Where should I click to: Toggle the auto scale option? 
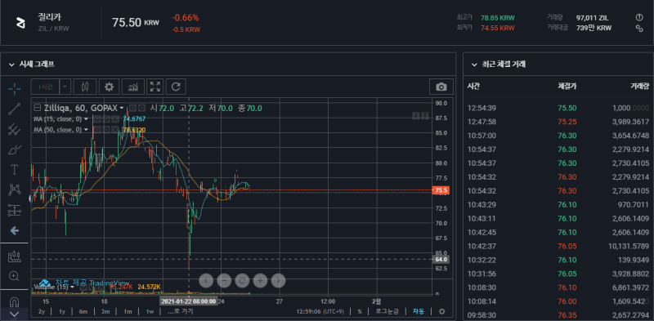(419, 311)
